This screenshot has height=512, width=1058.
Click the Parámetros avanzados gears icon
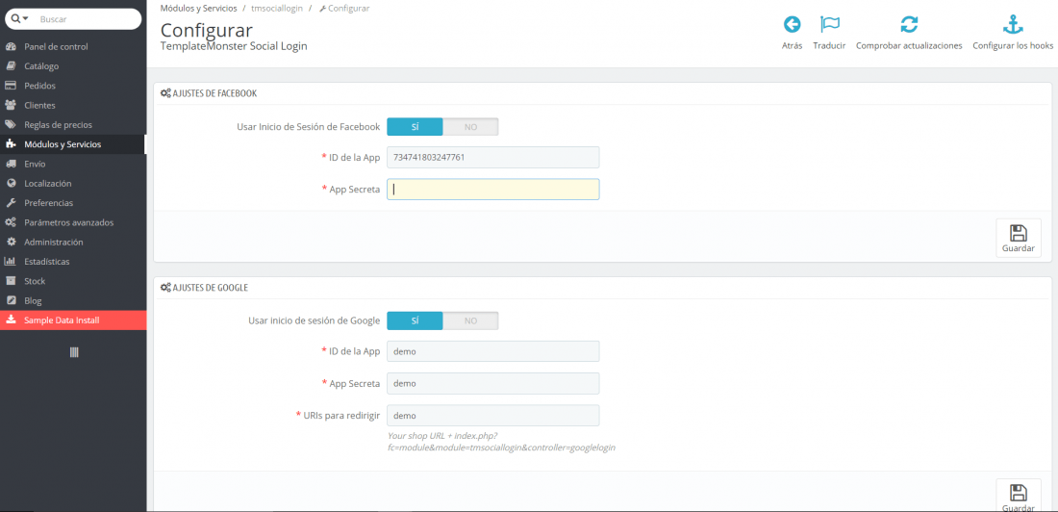pyautogui.click(x=11, y=222)
